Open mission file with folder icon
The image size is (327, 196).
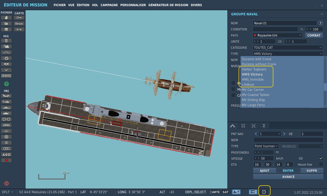click(x=6, y=23)
